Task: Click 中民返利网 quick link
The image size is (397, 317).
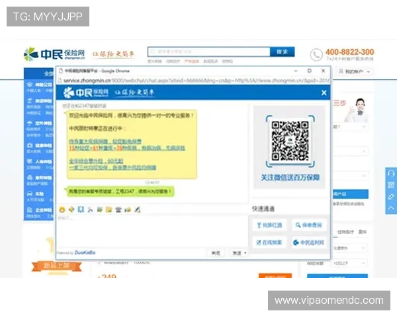Action: (309, 242)
